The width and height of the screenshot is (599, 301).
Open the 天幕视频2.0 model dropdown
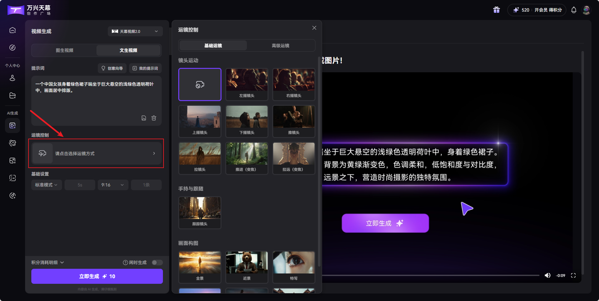(135, 31)
